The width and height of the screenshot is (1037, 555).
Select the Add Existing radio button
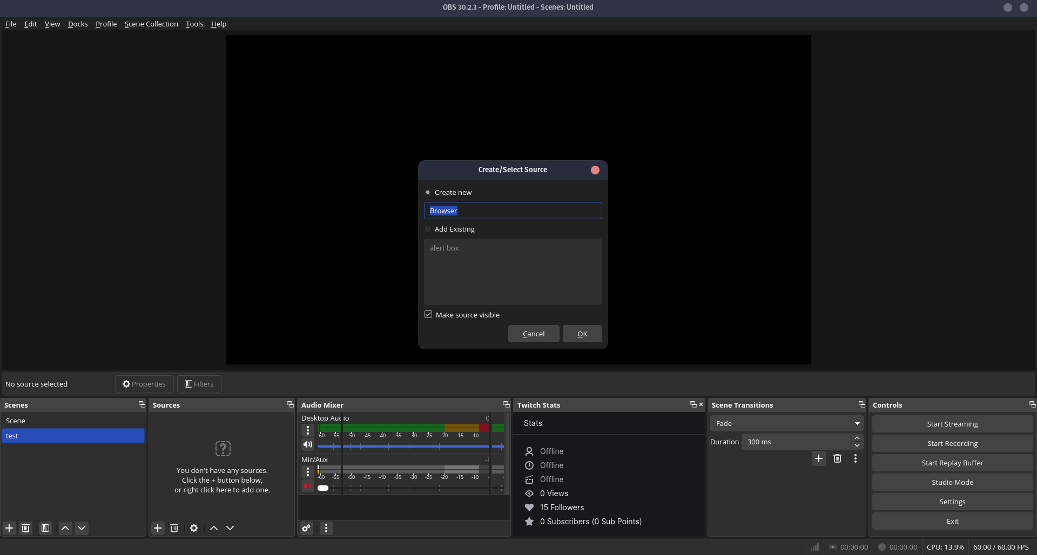pyautogui.click(x=428, y=229)
